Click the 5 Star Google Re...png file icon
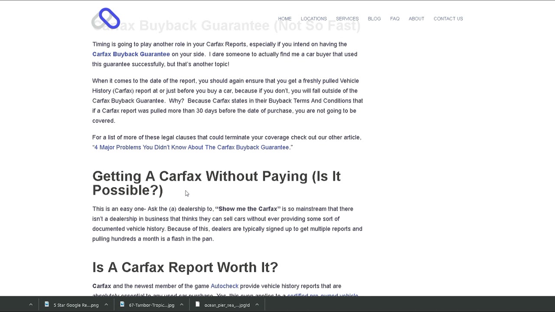The width and height of the screenshot is (555, 312). click(x=47, y=304)
